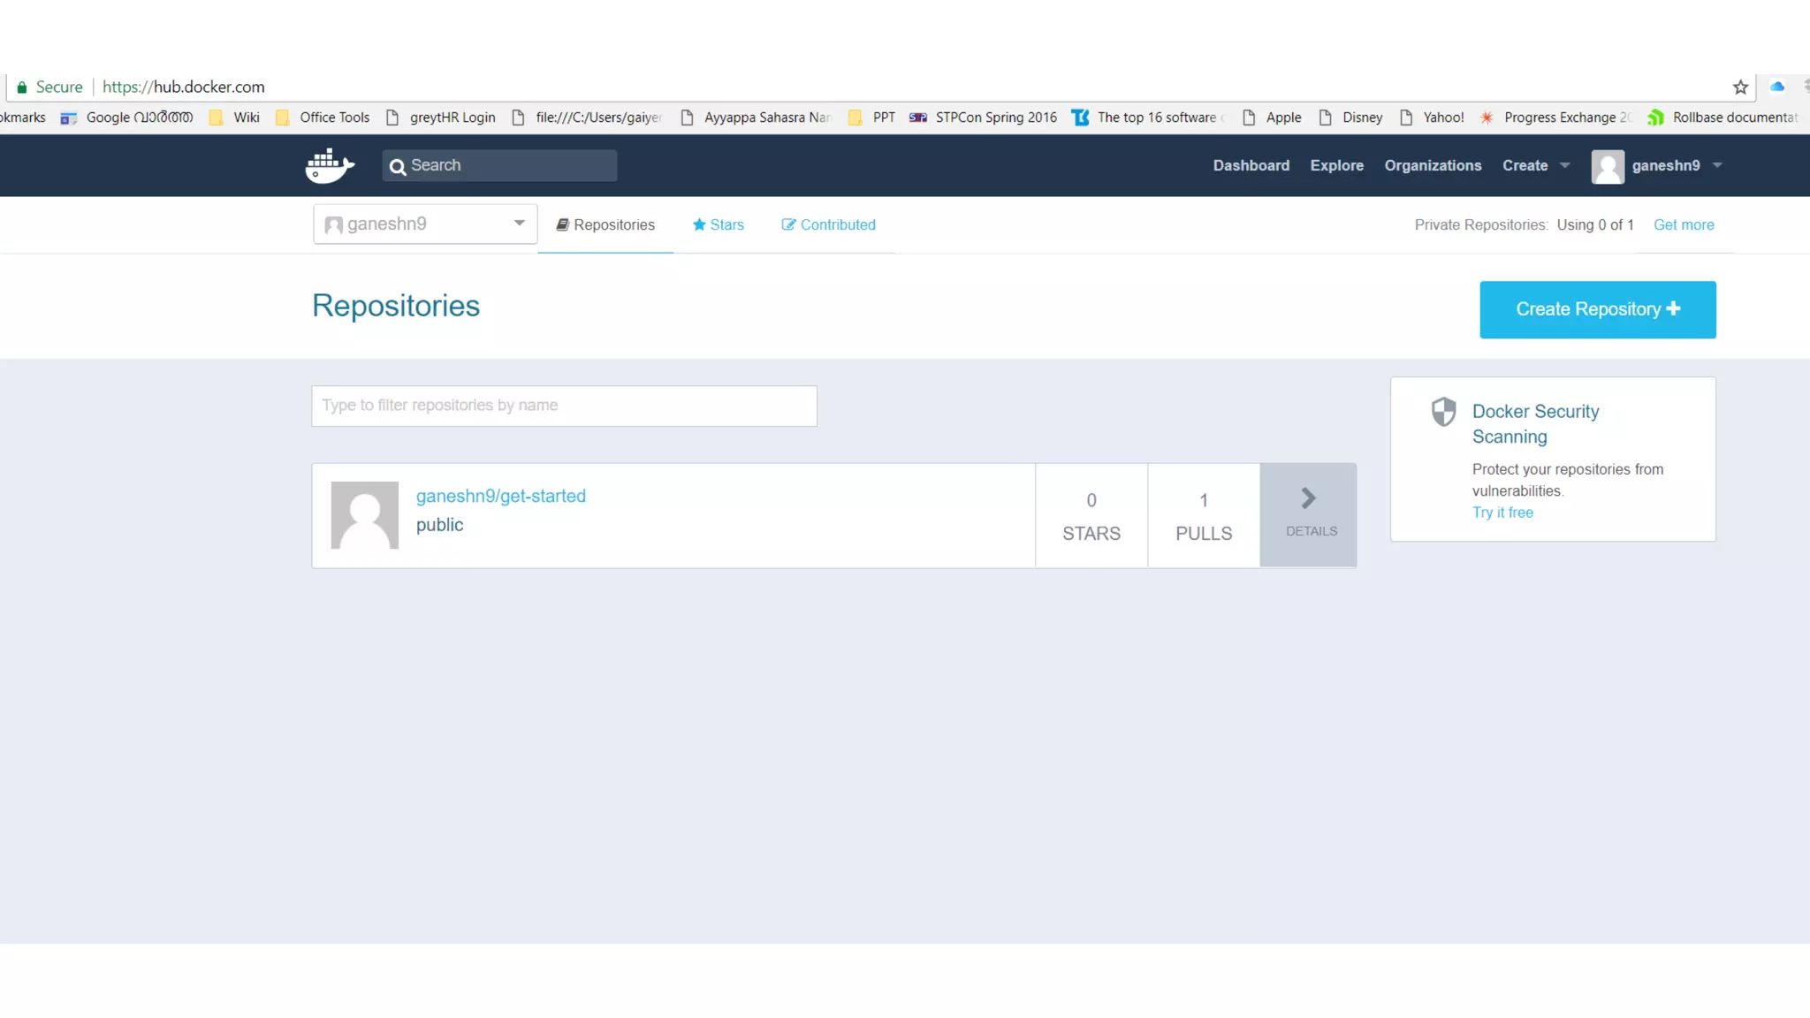Click the get-started repository avatar thumbnail
1810x1018 pixels.
click(x=364, y=515)
